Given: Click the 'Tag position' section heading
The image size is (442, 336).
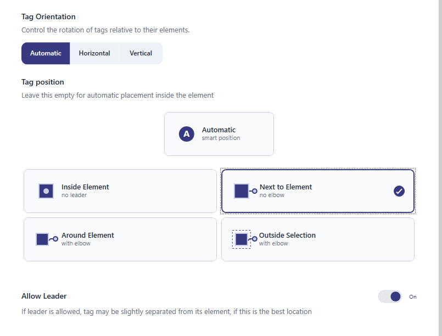Looking at the screenshot, I should (43, 82).
